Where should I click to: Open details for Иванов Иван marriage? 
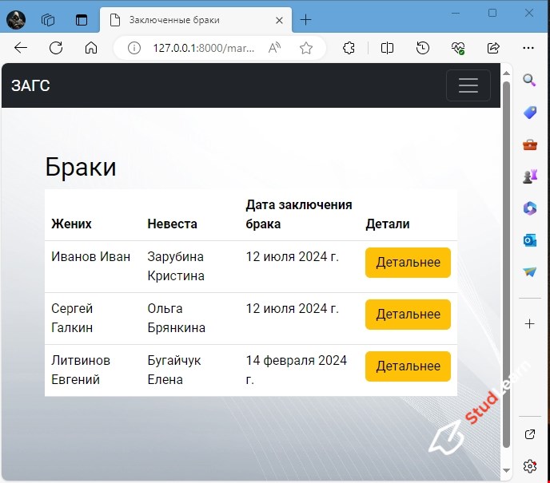click(x=408, y=263)
